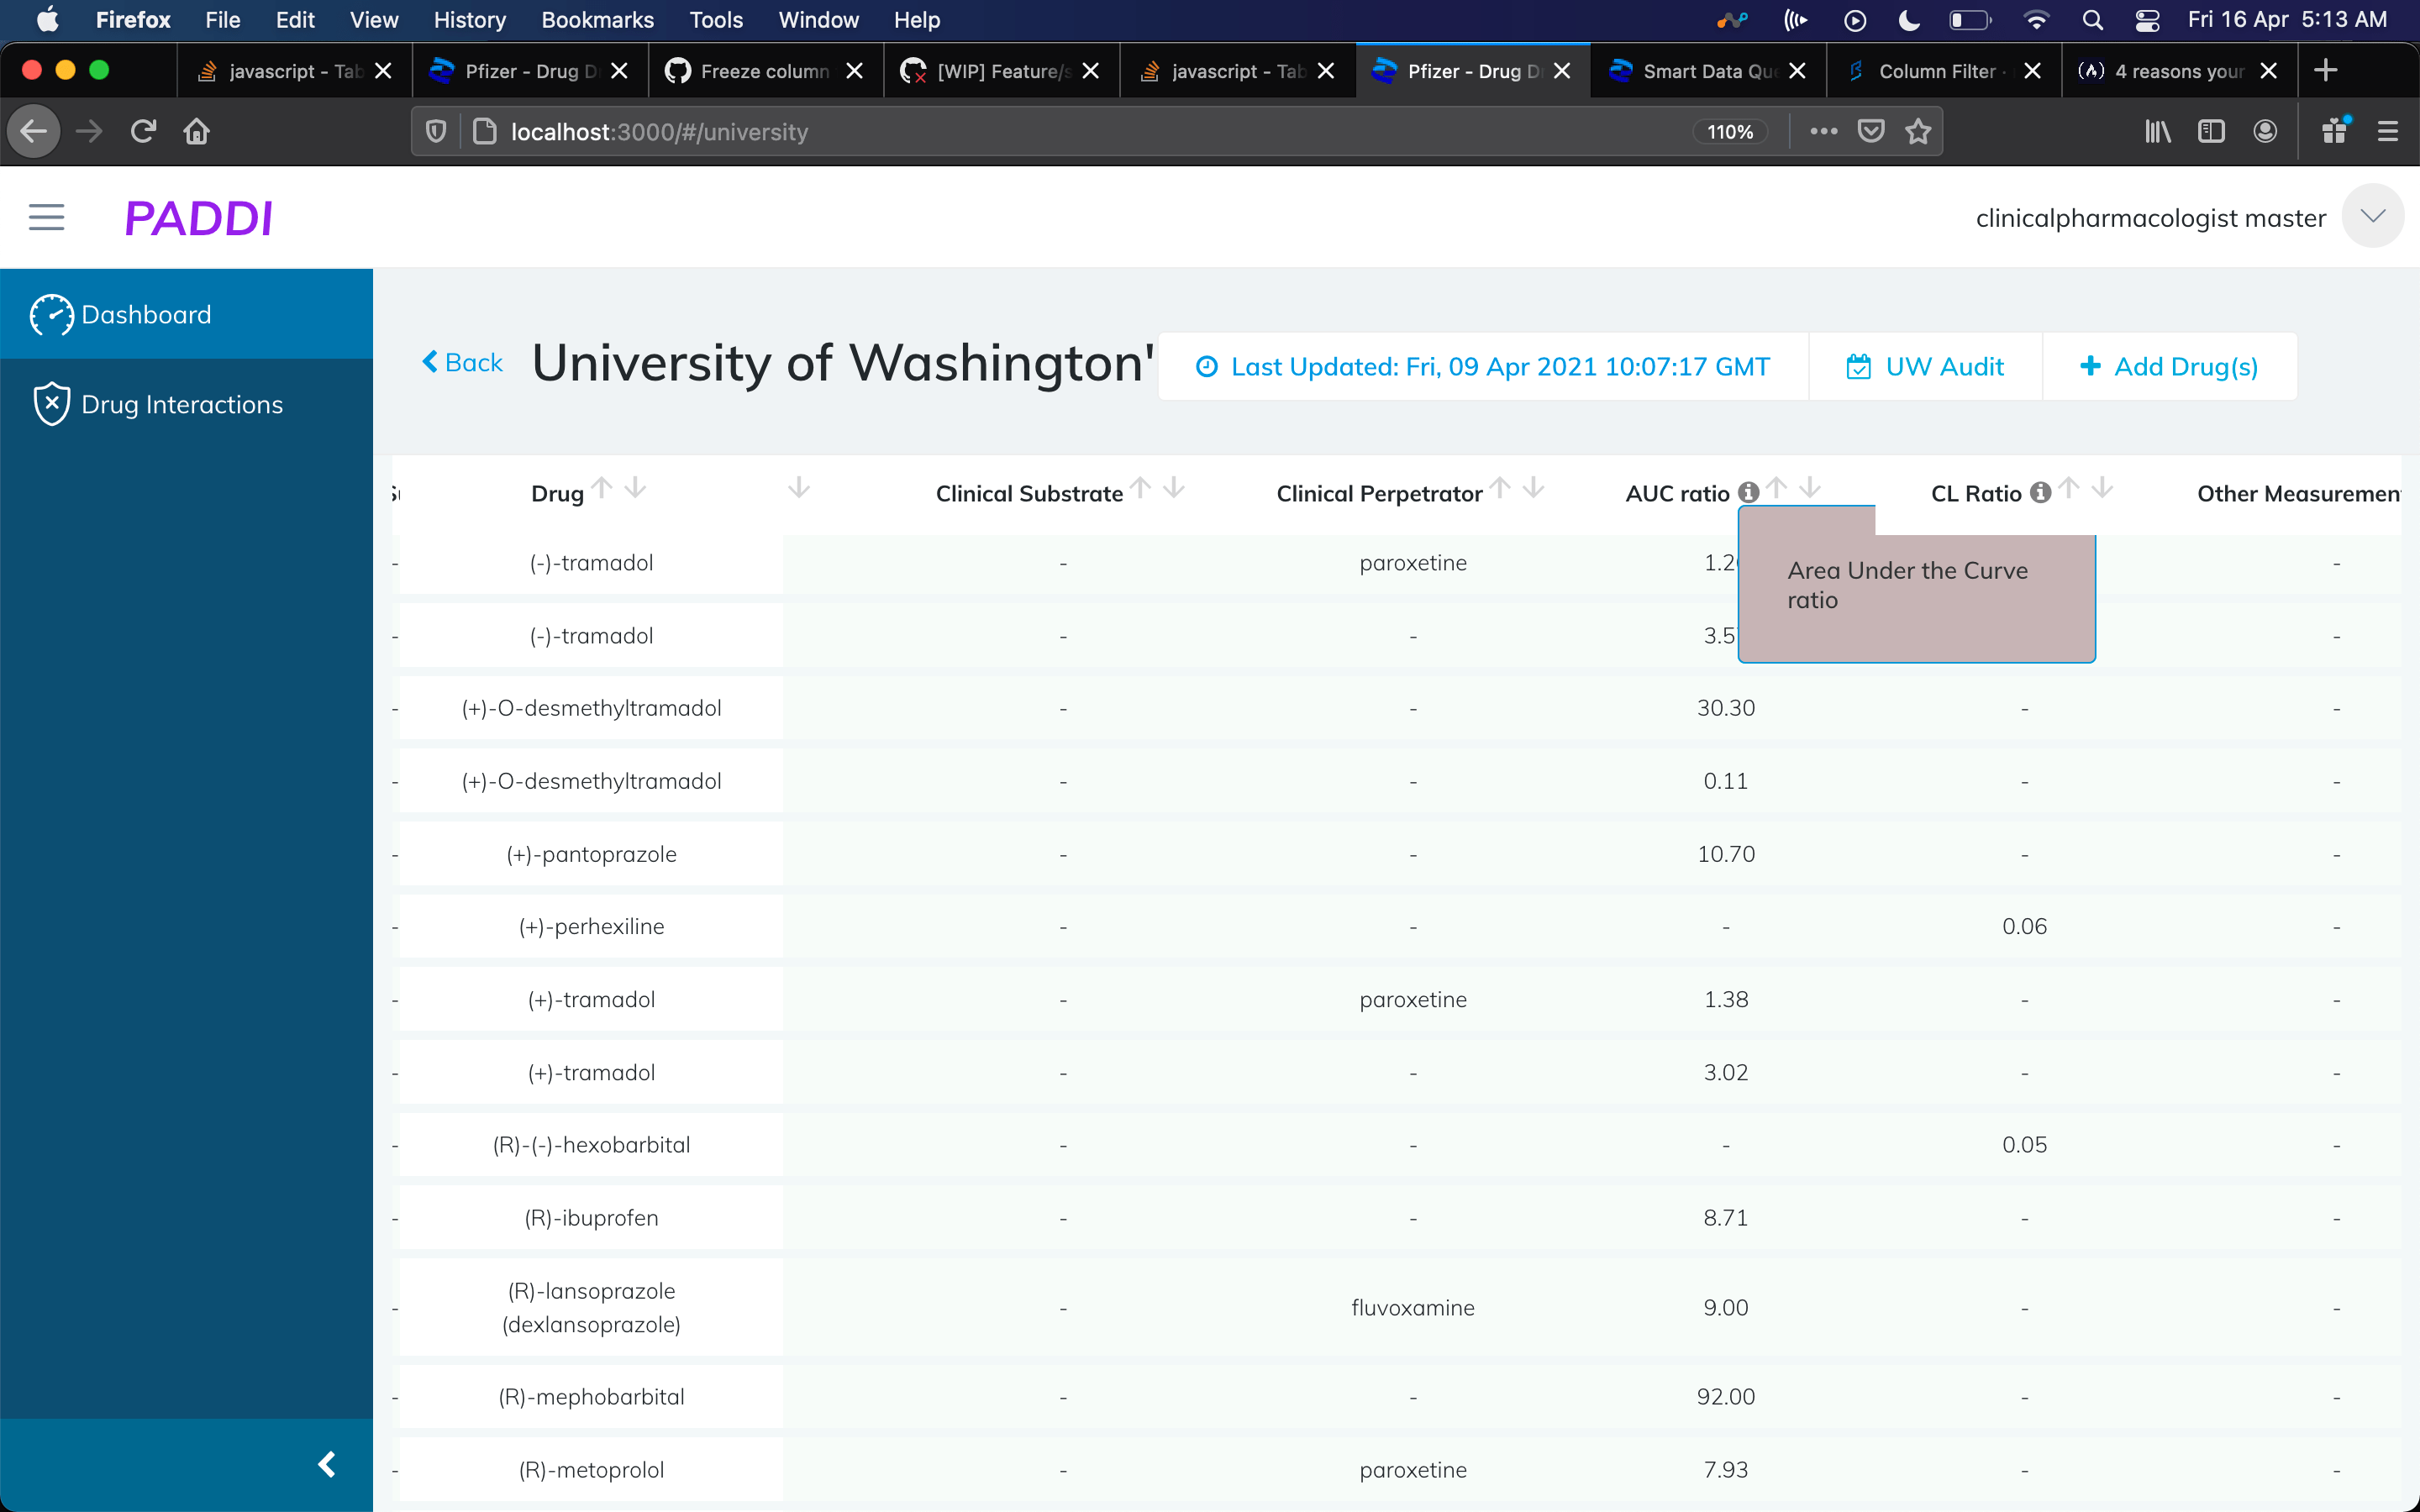This screenshot has height=1512, width=2420.
Task: Open the History menu in menu bar
Action: (x=469, y=20)
